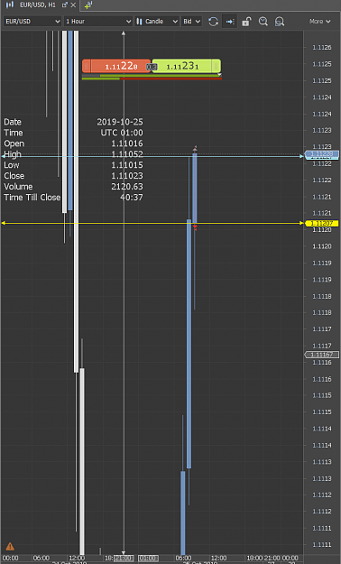Click the gray 1.11167 price label

(x=322, y=355)
